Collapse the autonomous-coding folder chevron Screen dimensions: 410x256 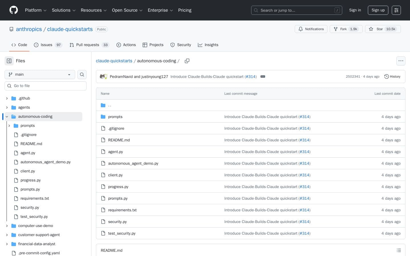(x=7, y=116)
